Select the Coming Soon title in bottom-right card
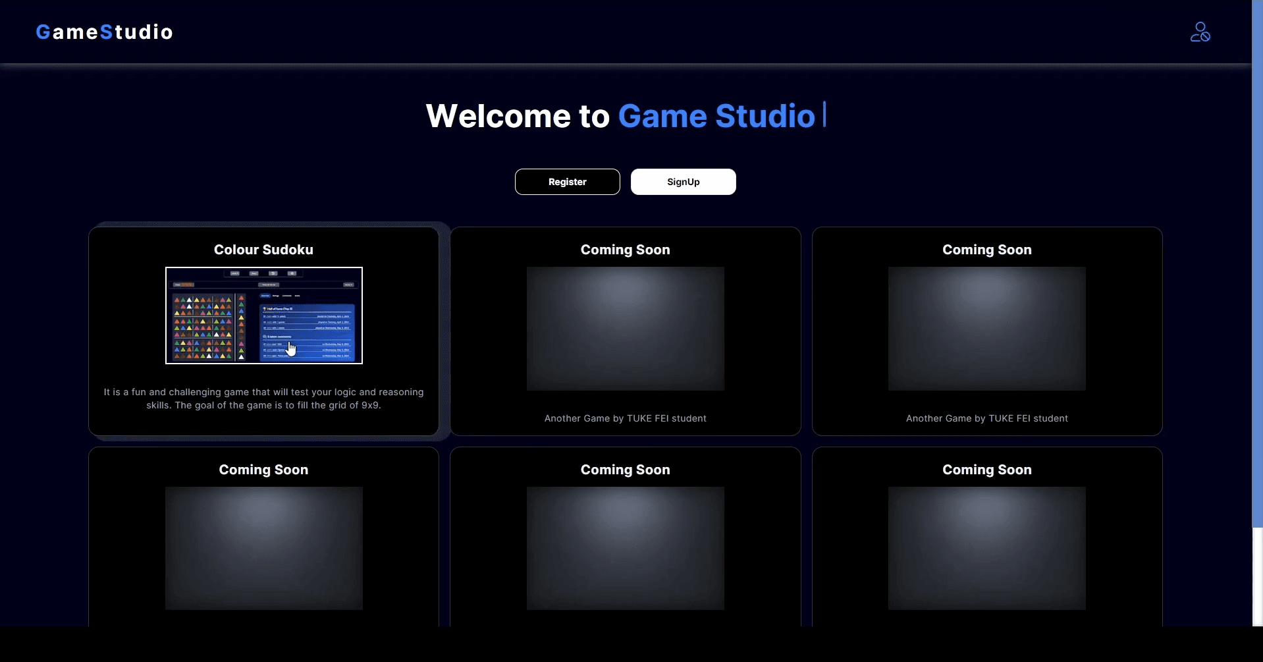 click(x=986, y=470)
